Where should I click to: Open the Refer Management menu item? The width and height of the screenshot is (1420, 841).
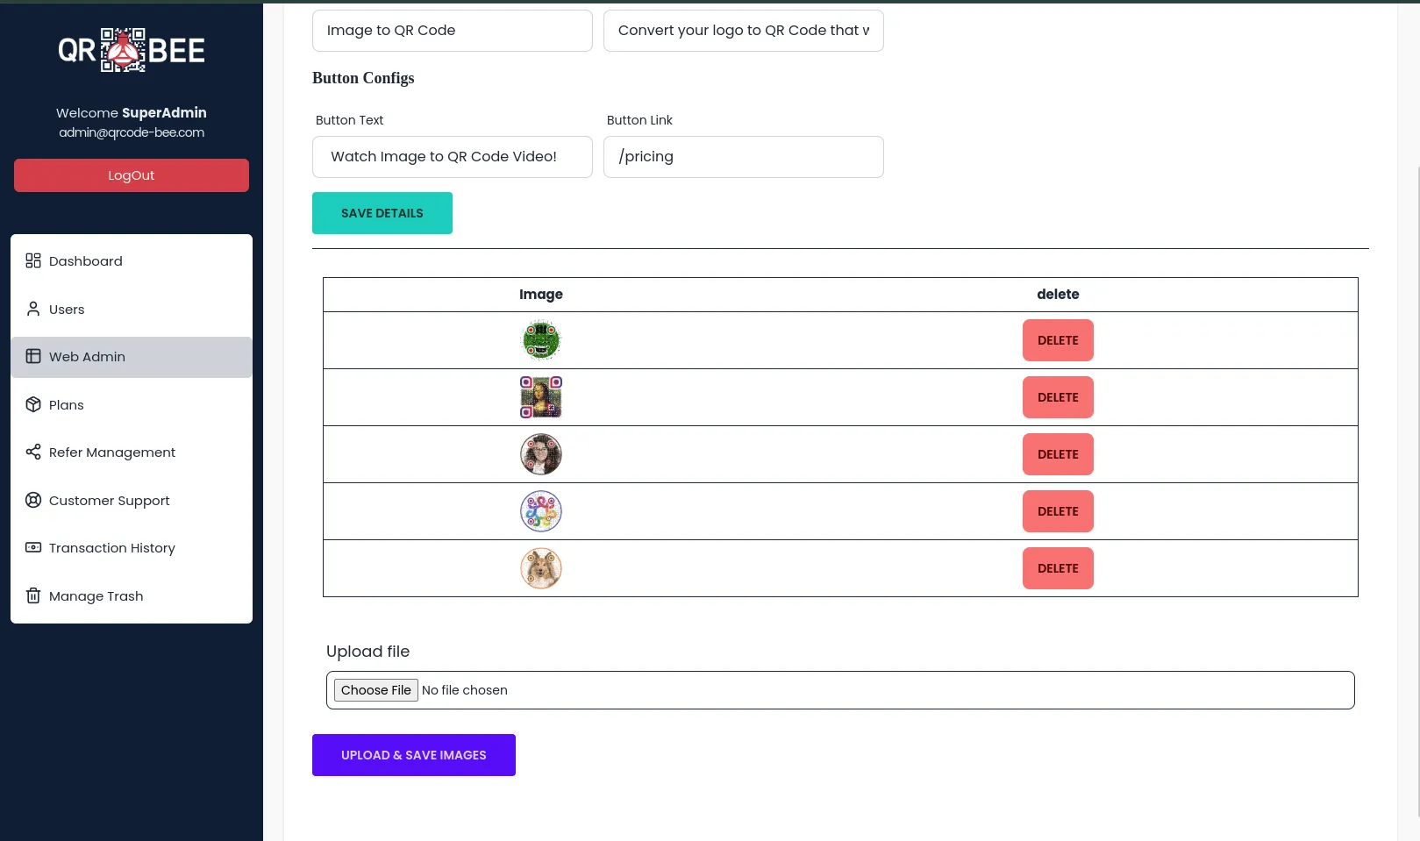(x=112, y=453)
